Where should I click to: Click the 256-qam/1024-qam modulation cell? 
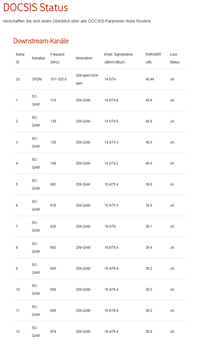[87, 79]
